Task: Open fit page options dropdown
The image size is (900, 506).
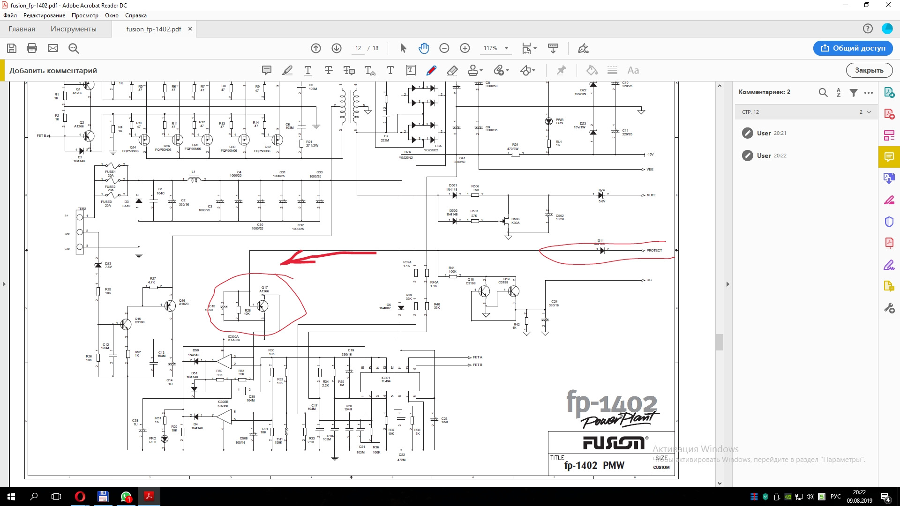Action: 529,48
